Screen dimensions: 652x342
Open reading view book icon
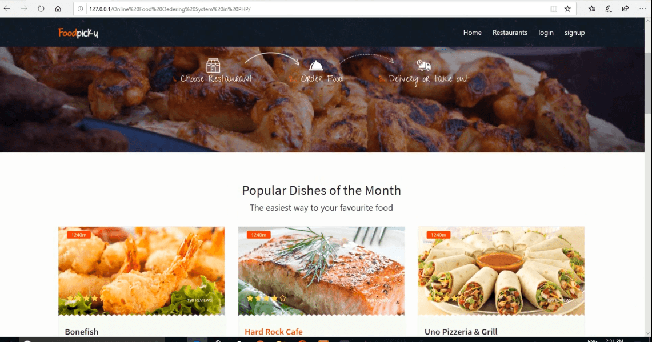click(554, 9)
